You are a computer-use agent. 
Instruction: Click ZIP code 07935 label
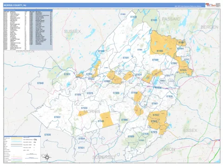[x=145, y=134]
